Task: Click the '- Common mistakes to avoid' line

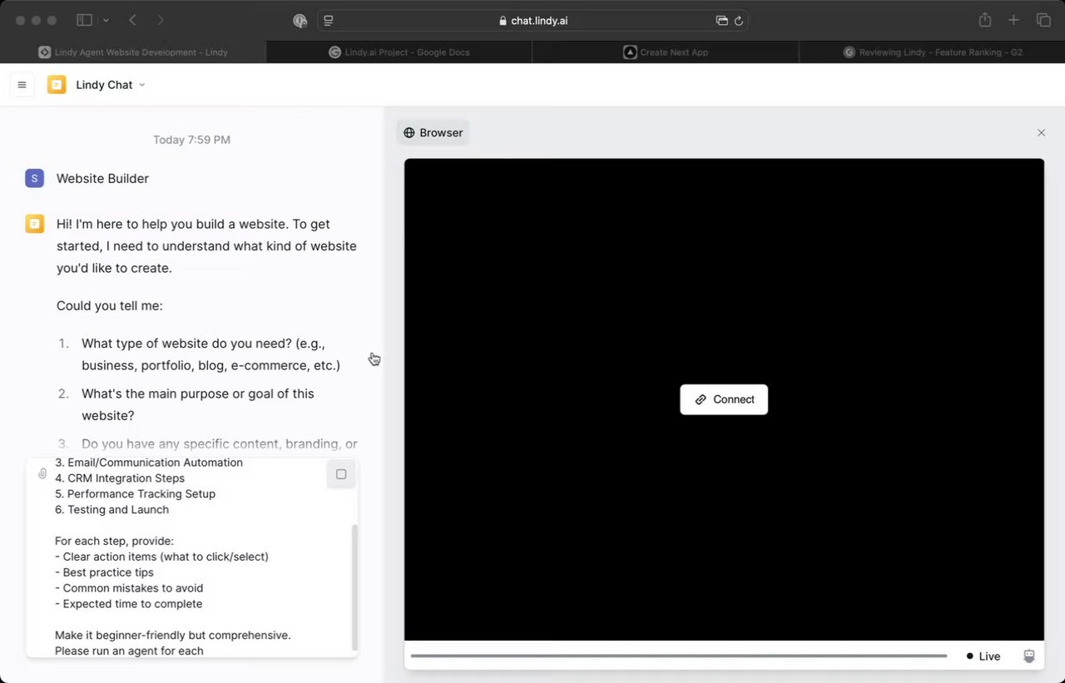Action: coord(129,588)
